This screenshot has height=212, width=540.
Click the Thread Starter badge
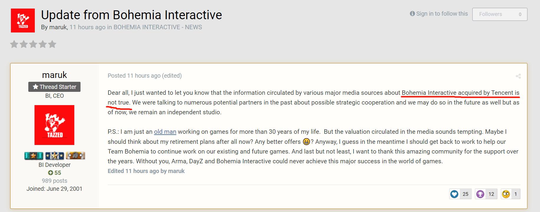(54, 87)
